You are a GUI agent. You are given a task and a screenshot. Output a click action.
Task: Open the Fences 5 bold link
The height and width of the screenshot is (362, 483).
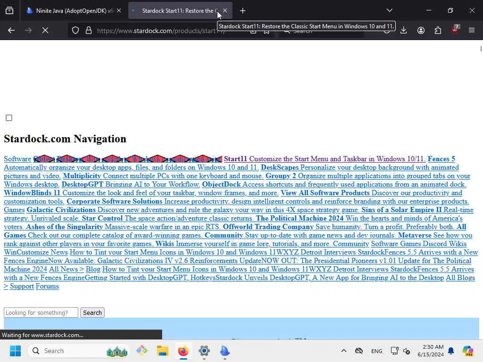pos(441,159)
